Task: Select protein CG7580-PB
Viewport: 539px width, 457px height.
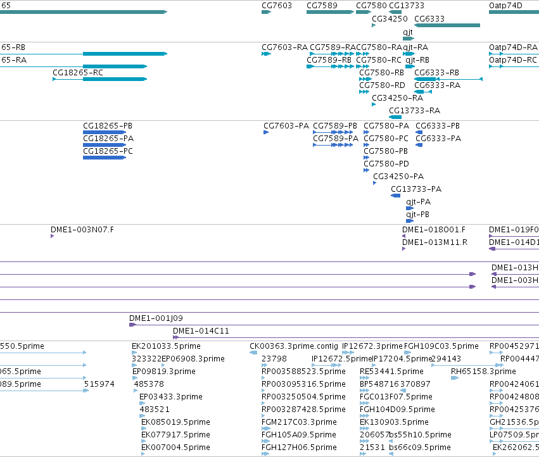Action: pyautogui.click(x=386, y=151)
